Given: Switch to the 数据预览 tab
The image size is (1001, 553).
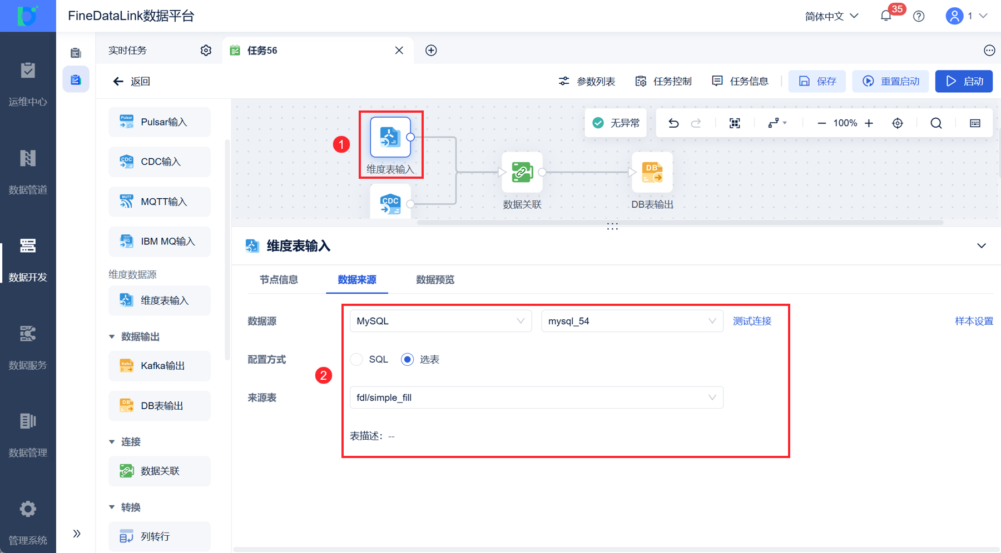Looking at the screenshot, I should pyautogui.click(x=435, y=280).
